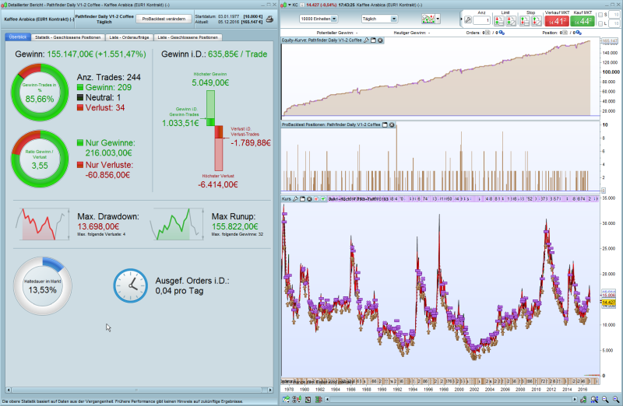Click the chart style candlestick button

[428, 19]
